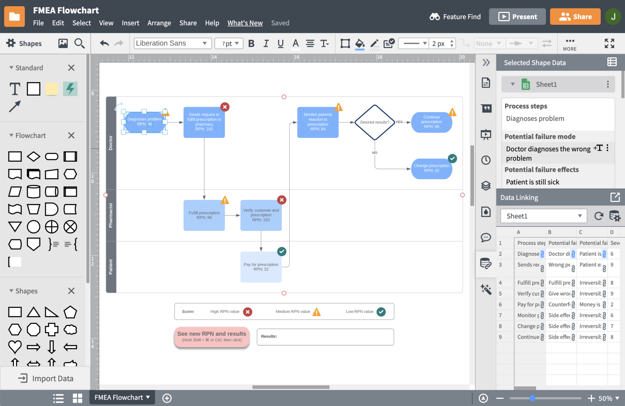Image resolution: width=625 pixels, height=406 pixels.
Task: Open the Layers panel icon
Action: (x=486, y=186)
